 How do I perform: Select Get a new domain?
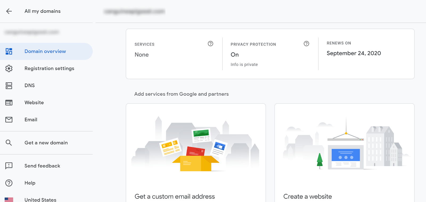tap(46, 143)
